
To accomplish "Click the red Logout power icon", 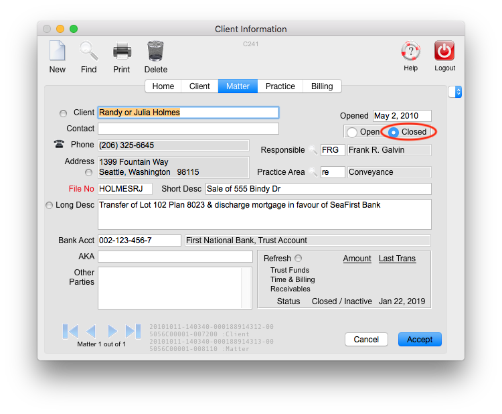I will (x=444, y=51).
